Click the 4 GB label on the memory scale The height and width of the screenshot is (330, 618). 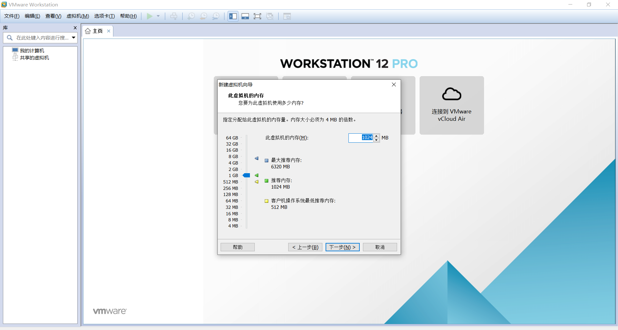coord(233,163)
